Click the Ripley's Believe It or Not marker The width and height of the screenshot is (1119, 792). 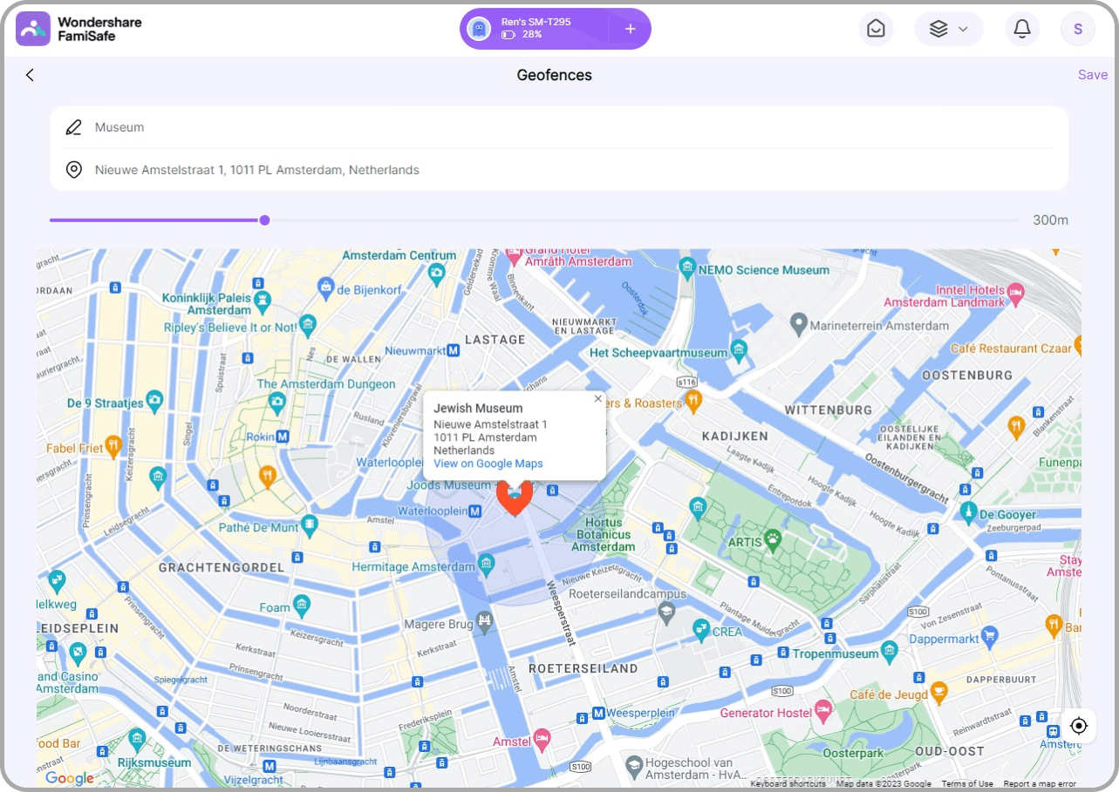pos(307,327)
